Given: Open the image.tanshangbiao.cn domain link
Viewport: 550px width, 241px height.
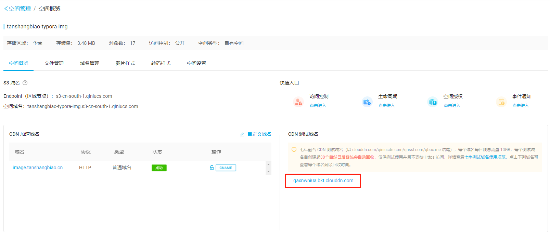Looking at the screenshot, I should 38,168.
